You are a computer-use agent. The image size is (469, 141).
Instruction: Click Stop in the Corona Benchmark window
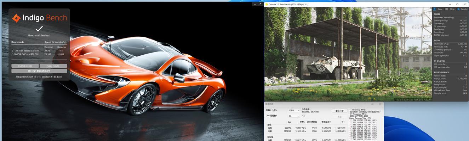pyautogui.click(x=450, y=9)
